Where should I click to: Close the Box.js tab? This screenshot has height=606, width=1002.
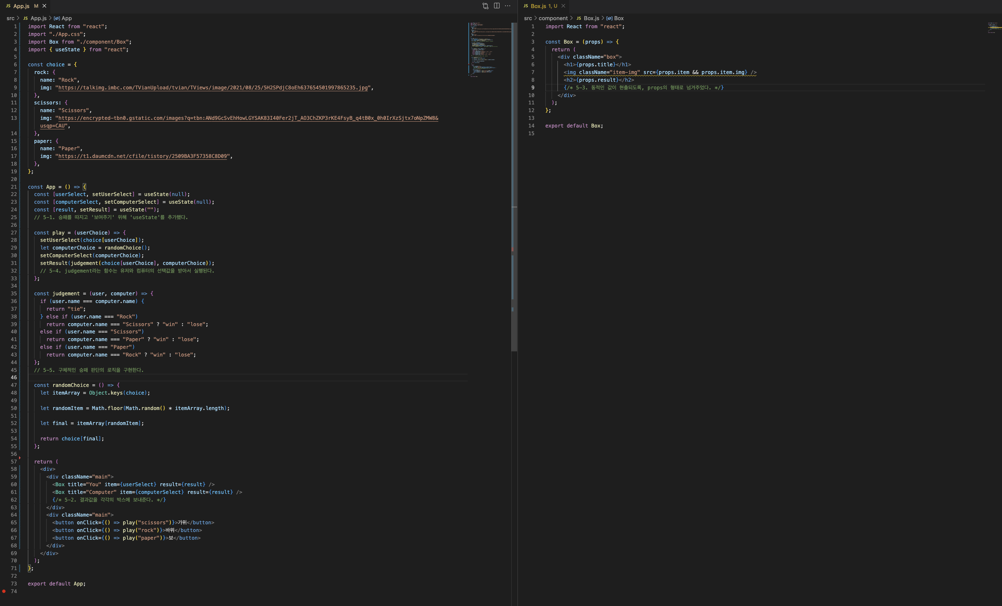coord(563,6)
